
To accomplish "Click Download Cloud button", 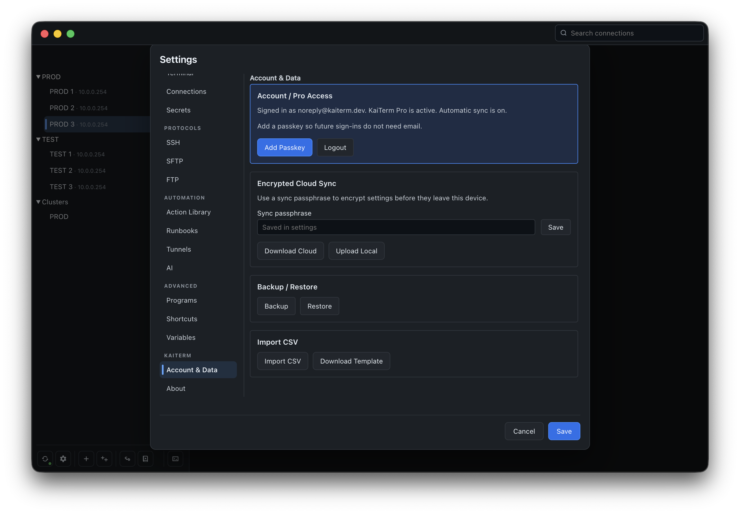I will click(290, 251).
